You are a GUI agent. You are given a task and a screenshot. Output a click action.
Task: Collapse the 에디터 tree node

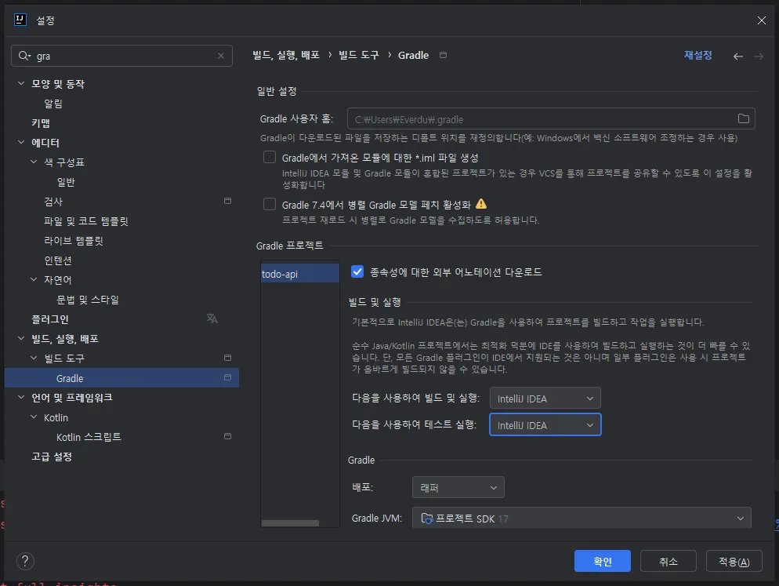pos(21,142)
